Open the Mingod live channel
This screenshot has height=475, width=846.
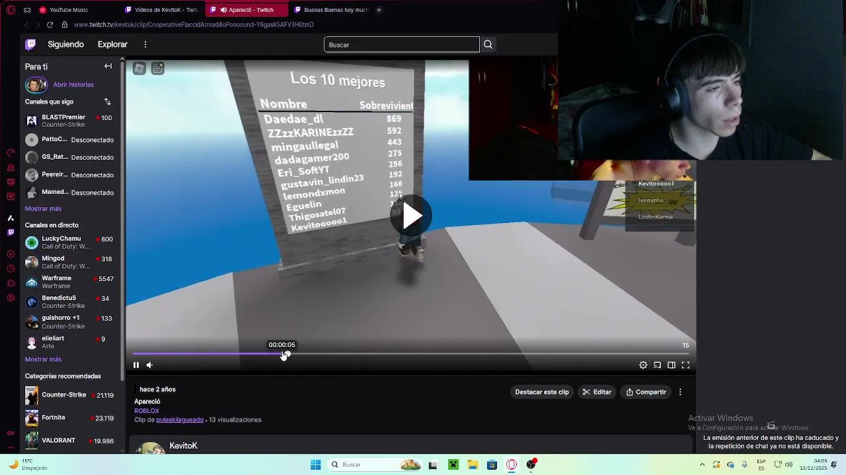point(71,262)
